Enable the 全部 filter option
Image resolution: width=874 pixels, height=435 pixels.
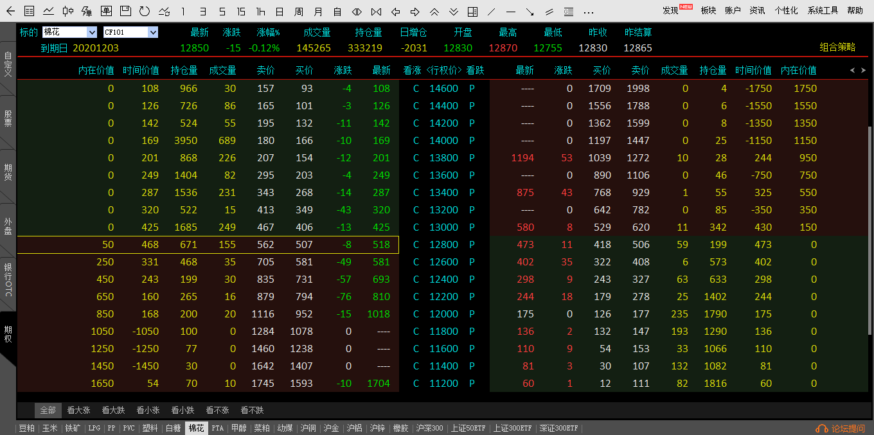48,410
